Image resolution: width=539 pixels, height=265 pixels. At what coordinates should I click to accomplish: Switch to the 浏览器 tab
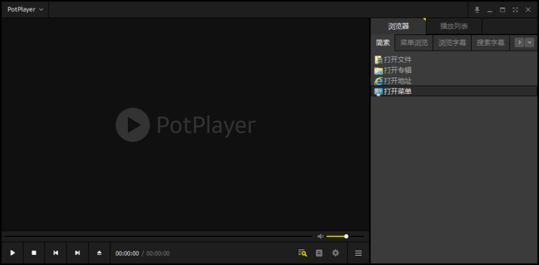pos(398,26)
